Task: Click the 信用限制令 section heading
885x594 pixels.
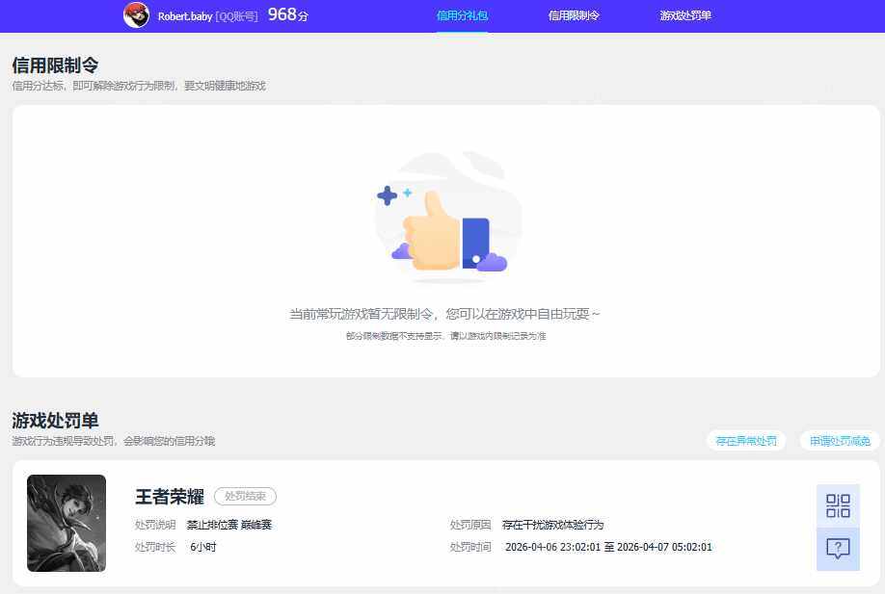Action: 55,65
